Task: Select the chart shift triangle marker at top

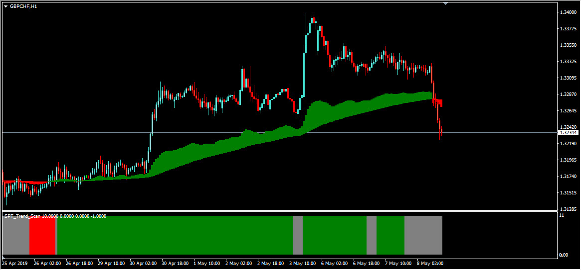Action: coord(445,3)
